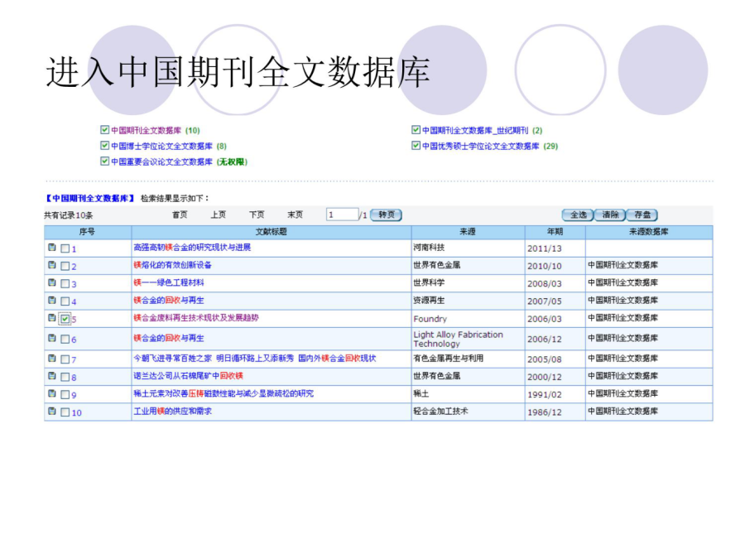The image size is (745, 559).
Task: Click the save-disk icon in row 10
Action: 52,411
